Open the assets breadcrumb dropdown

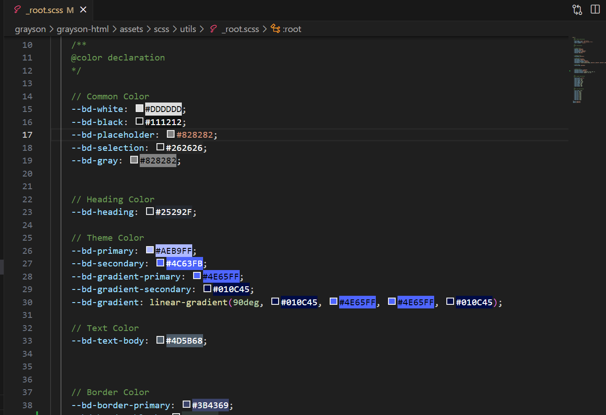click(131, 29)
